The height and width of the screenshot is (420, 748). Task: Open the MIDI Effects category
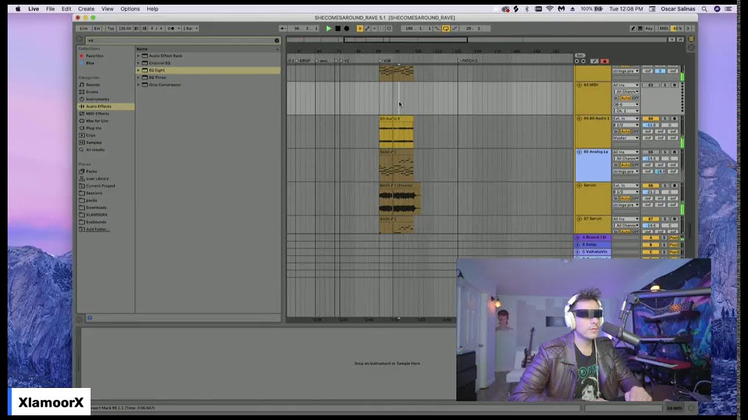tap(97, 113)
